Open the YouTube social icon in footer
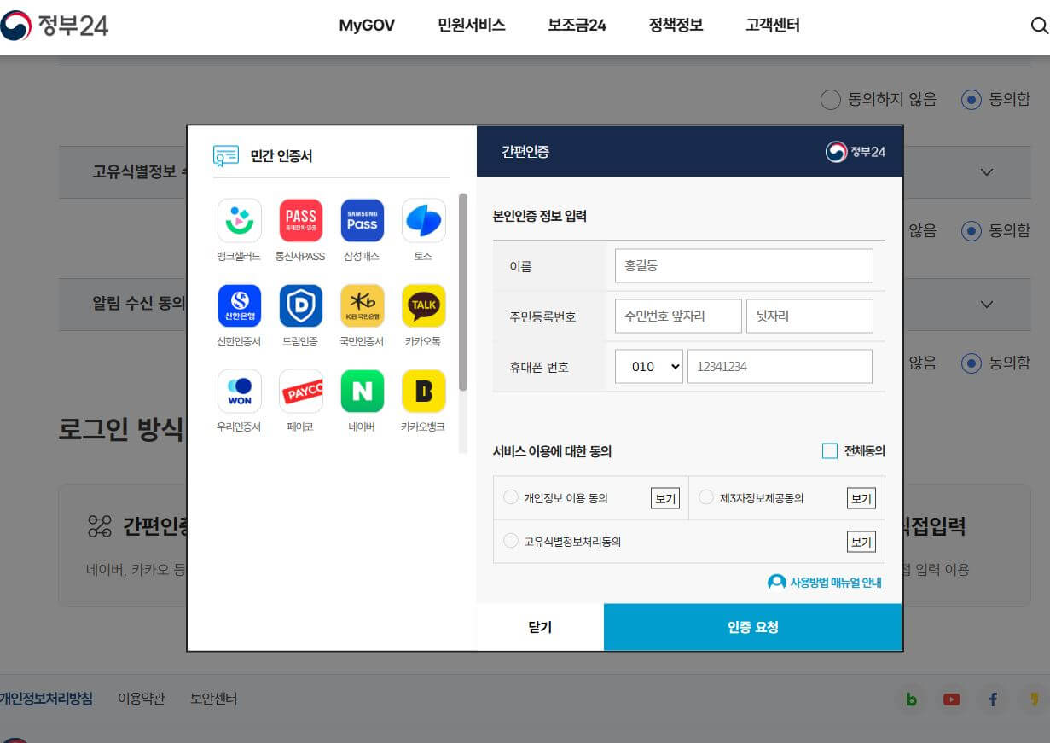This screenshot has height=743, width=1050. point(952,699)
